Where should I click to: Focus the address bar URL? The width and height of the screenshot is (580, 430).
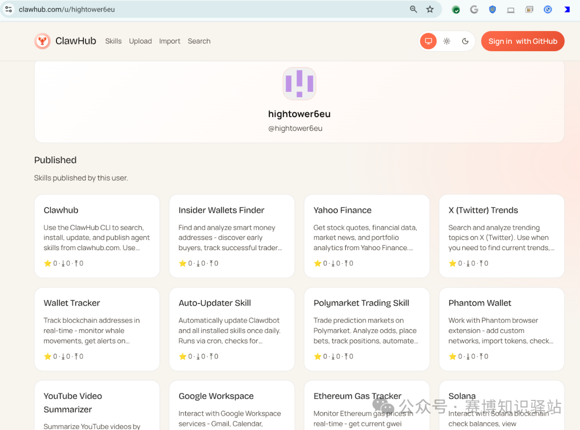click(x=67, y=9)
